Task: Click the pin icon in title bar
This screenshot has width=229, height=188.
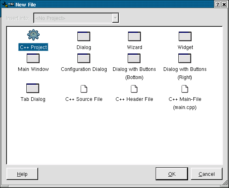Action: [x=11, y=4]
